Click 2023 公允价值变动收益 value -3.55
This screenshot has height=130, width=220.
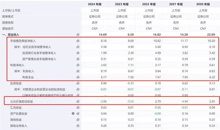130,101
